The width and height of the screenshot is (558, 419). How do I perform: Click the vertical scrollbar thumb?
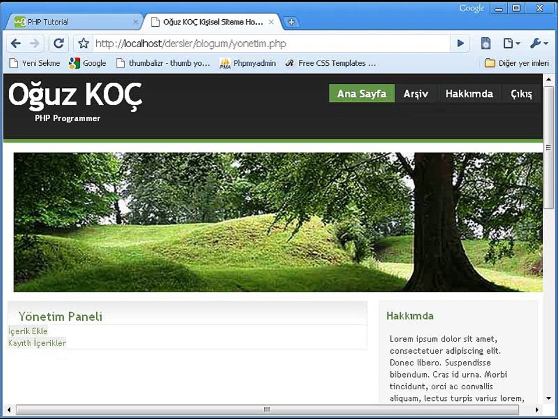[549, 148]
